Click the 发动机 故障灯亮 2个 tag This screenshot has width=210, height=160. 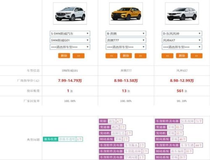(115, 133)
